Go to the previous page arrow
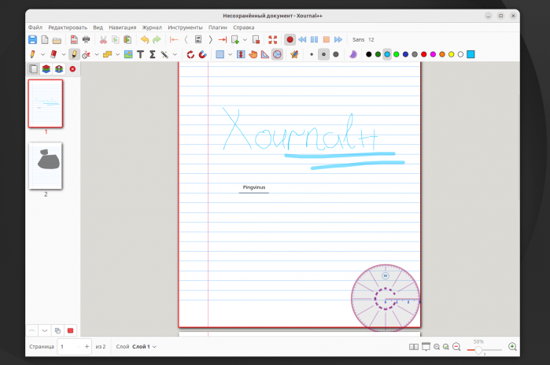 pos(186,39)
